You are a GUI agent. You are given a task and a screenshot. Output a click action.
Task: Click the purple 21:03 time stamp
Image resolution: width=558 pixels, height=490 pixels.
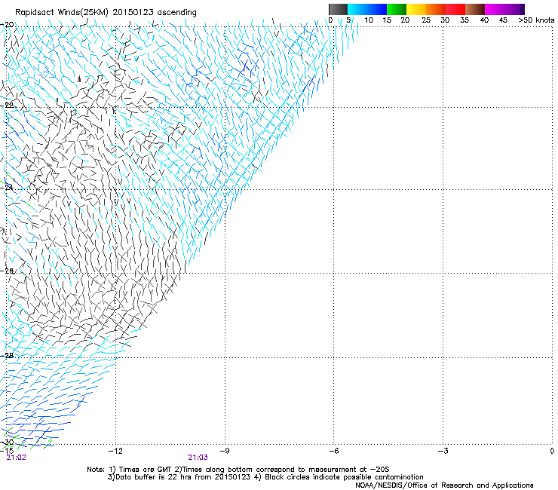coord(198,458)
